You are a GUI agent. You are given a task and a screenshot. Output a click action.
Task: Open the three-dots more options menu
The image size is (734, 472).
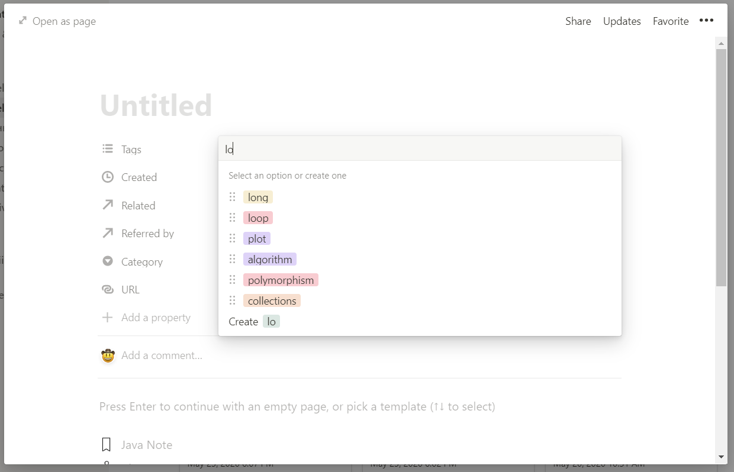706,21
